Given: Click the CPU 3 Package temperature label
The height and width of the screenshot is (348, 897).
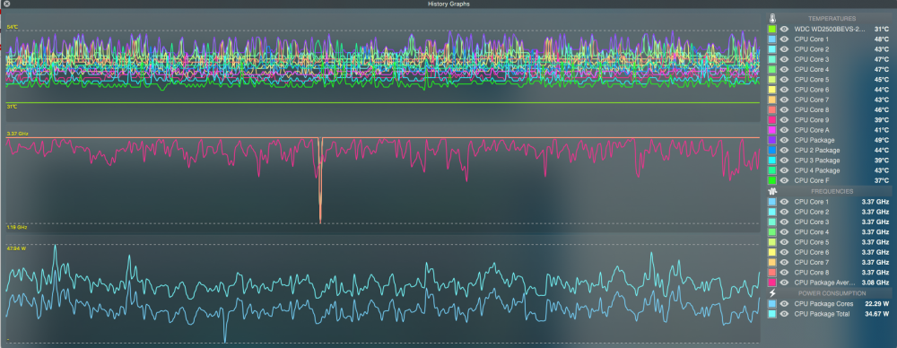Looking at the screenshot, I should click(817, 161).
